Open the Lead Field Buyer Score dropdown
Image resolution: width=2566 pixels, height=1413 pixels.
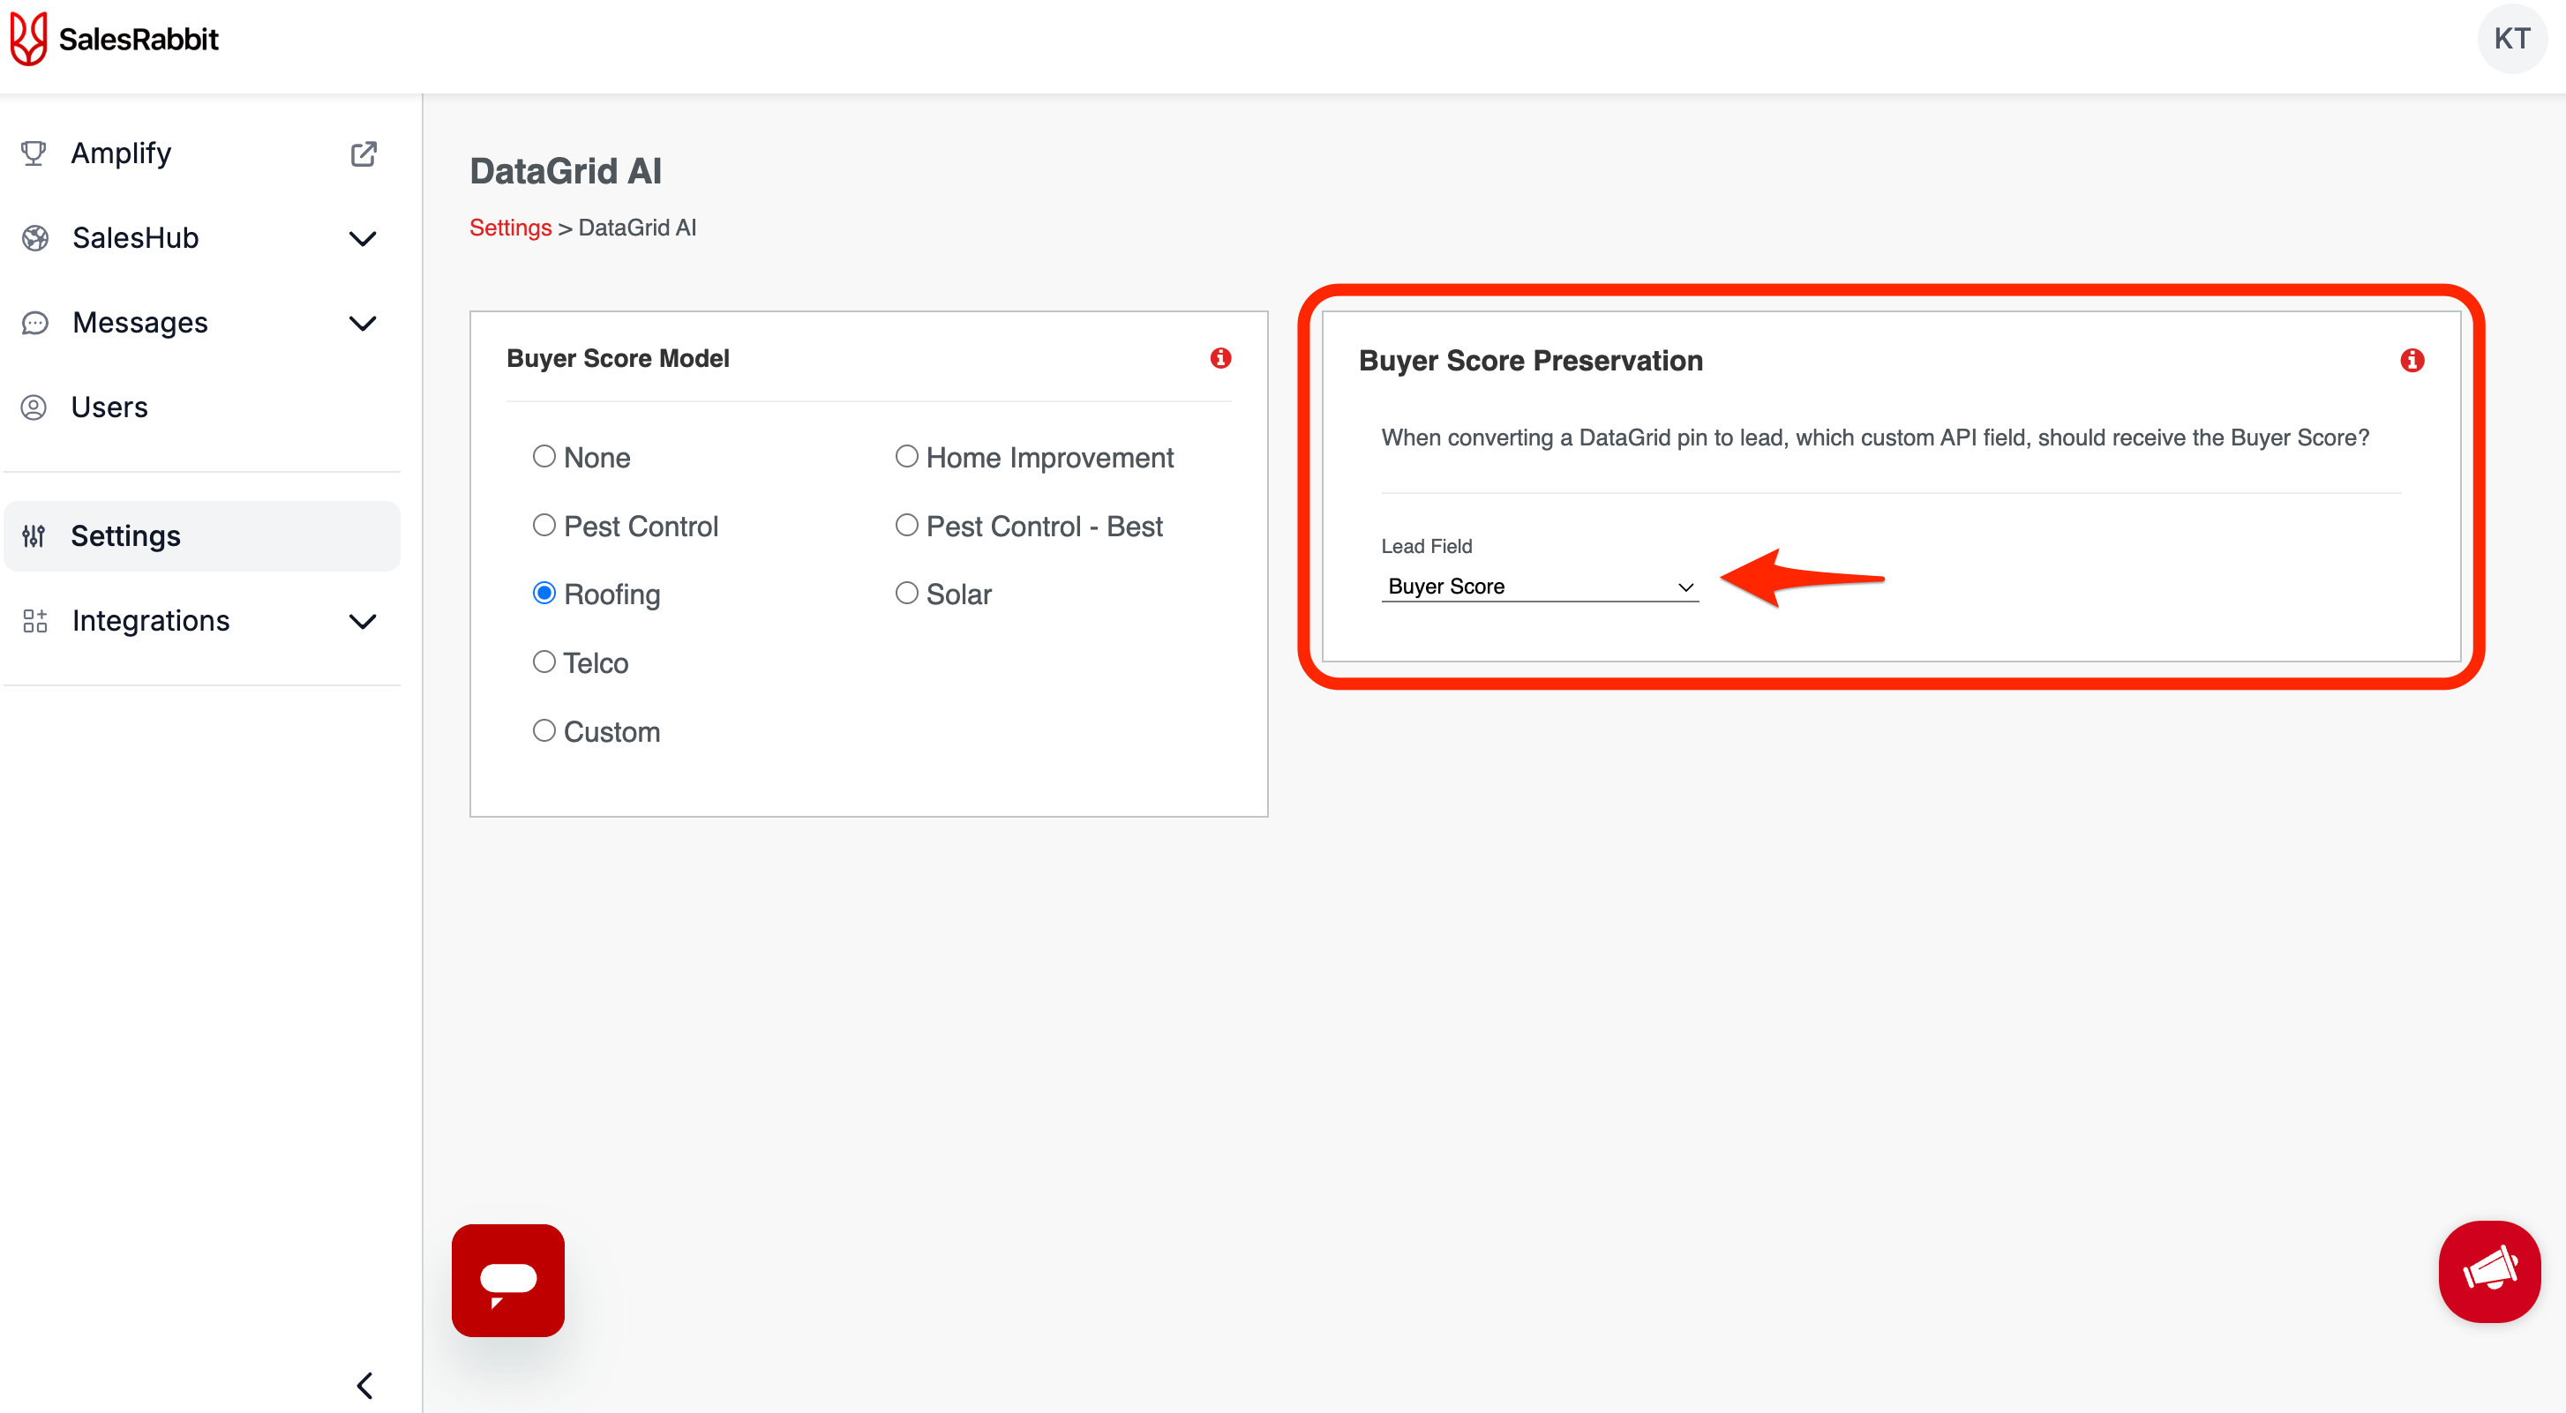1539,587
